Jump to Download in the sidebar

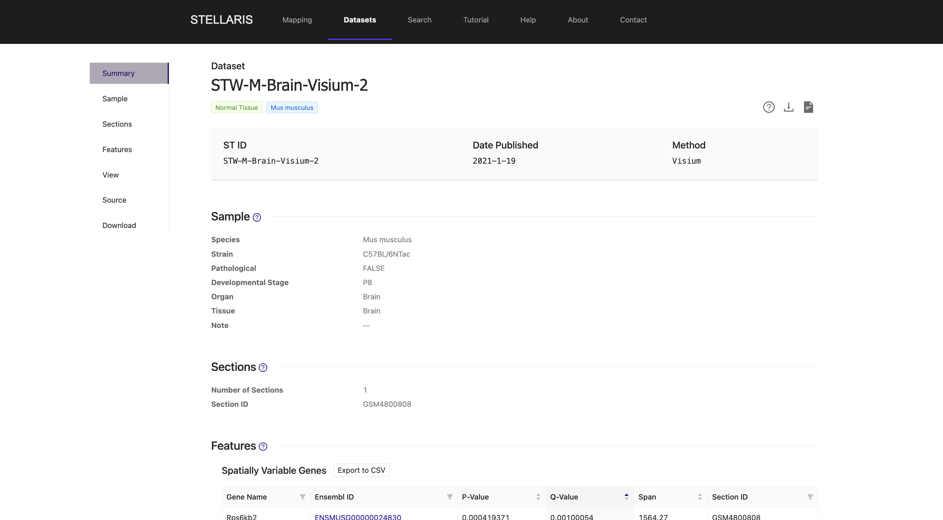(x=129, y=226)
